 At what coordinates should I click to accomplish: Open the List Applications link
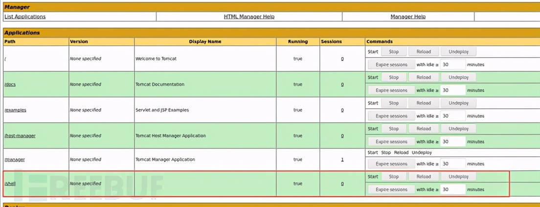25,17
